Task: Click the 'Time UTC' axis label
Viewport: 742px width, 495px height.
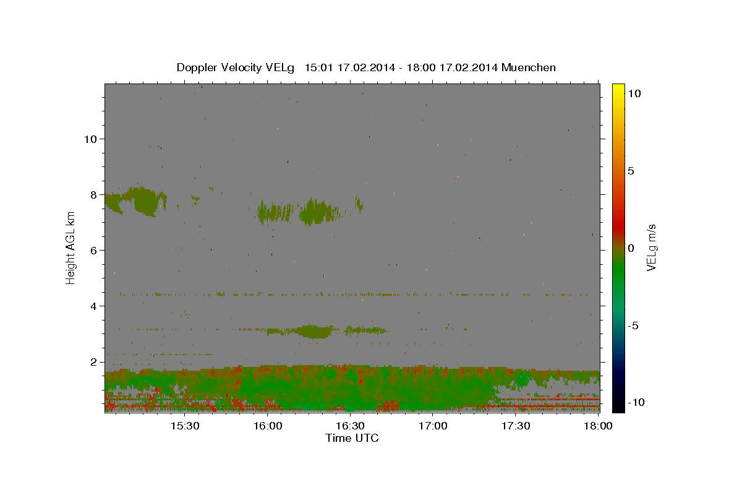Action: tap(352, 438)
